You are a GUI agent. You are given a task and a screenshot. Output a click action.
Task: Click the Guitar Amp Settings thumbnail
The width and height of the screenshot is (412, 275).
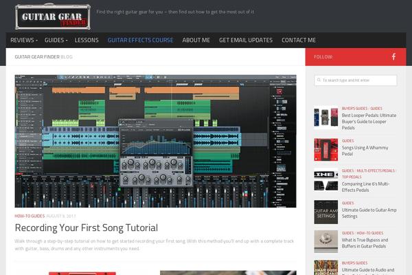[x=325, y=212]
